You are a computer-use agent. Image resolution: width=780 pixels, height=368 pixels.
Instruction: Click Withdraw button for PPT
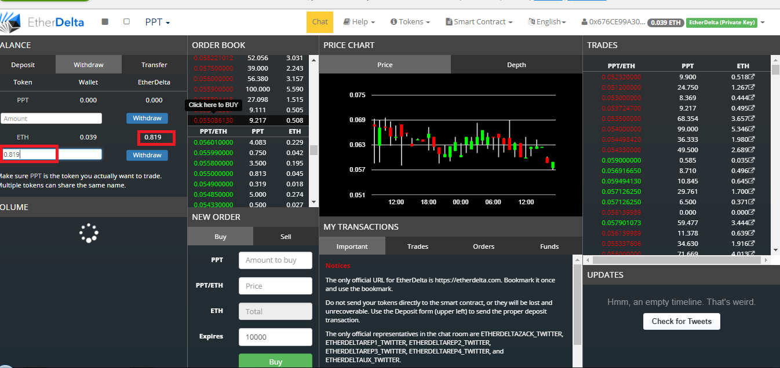click(x=147, y=118)
